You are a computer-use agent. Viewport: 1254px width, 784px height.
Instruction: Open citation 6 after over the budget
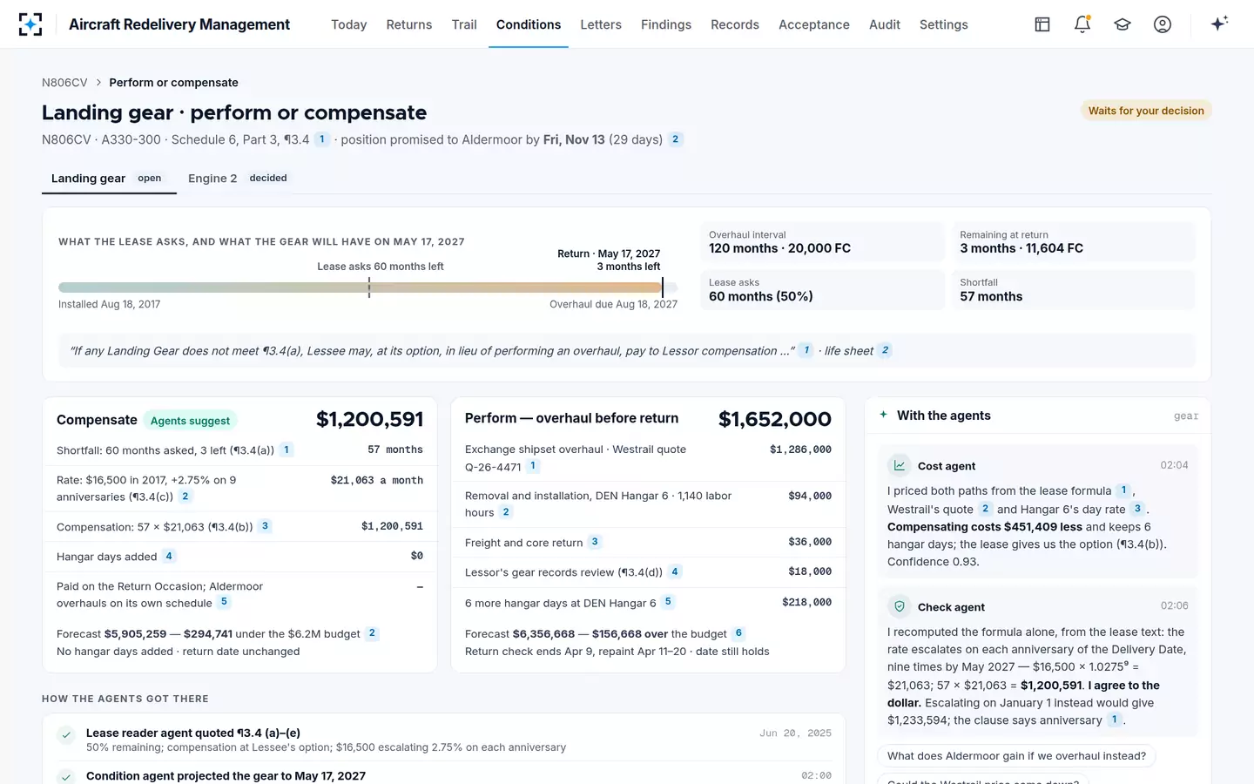coord(738,633)
